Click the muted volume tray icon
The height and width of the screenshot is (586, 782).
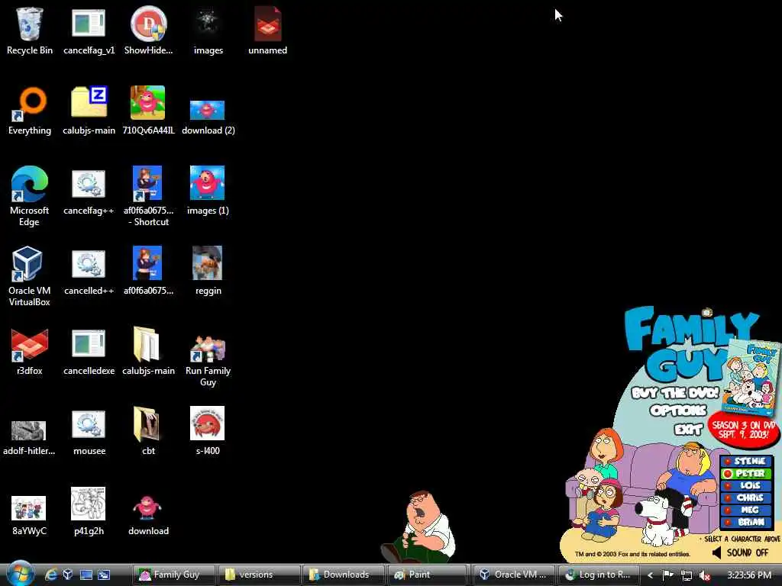tap(704, 575)
